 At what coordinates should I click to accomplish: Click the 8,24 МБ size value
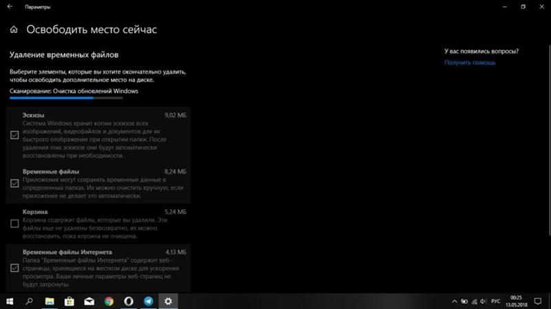pyautogui.click(x=176, y=172)
